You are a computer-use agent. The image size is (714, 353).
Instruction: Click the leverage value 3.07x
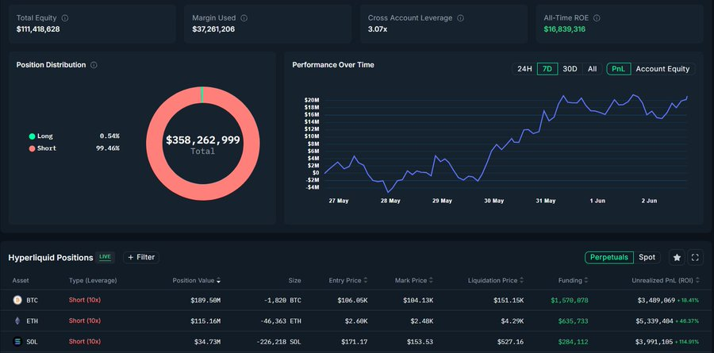378,29
